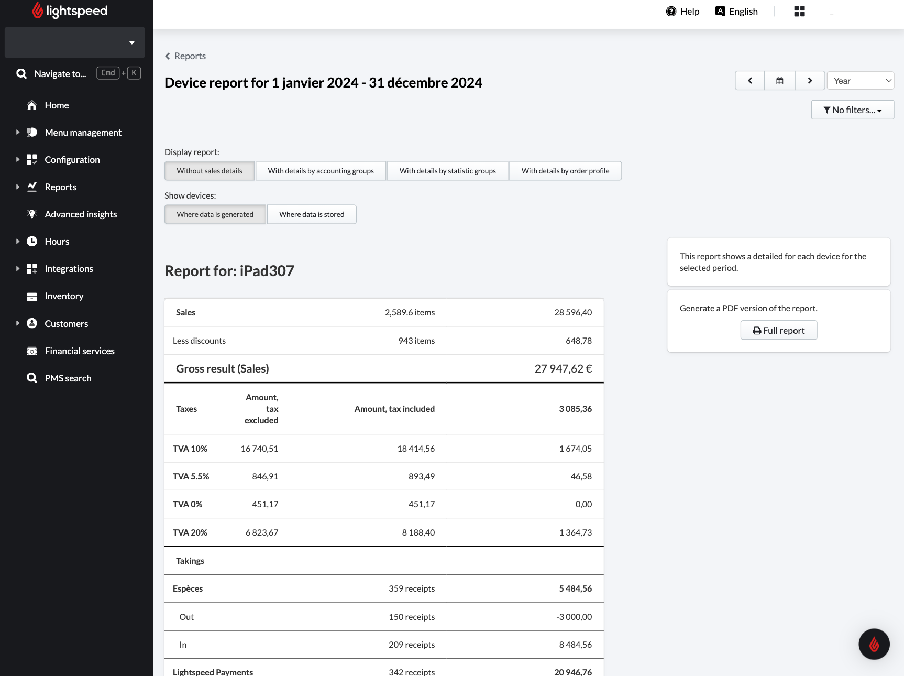Viewport: 904px width, 676px height.
Task: Open the calendar date picker
Action: [x=780, y=81]
